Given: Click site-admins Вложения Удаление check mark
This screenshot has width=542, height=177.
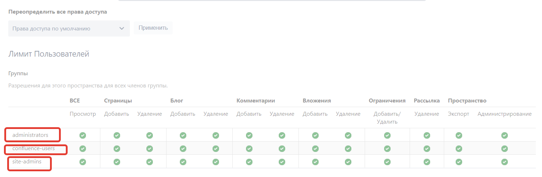Looking at the screenshot, I should pyautogui.click(x=348, y=162).
